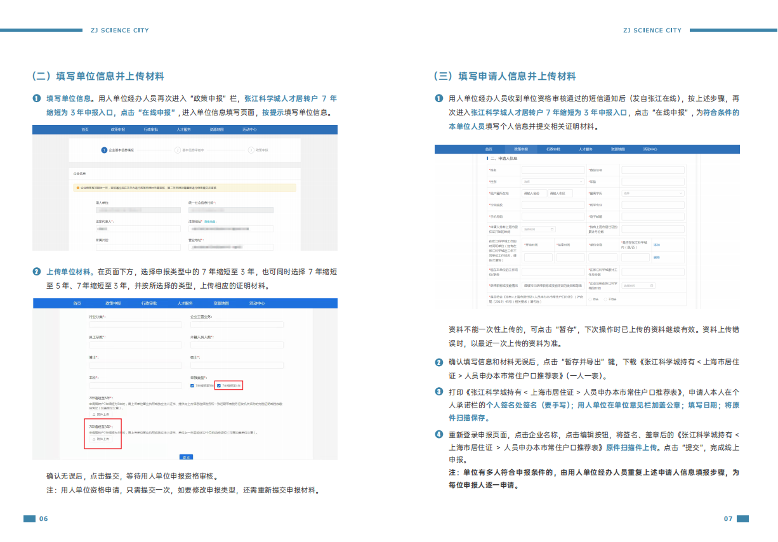
Task: Click the 删除 link in work history table
Action: 657,257
